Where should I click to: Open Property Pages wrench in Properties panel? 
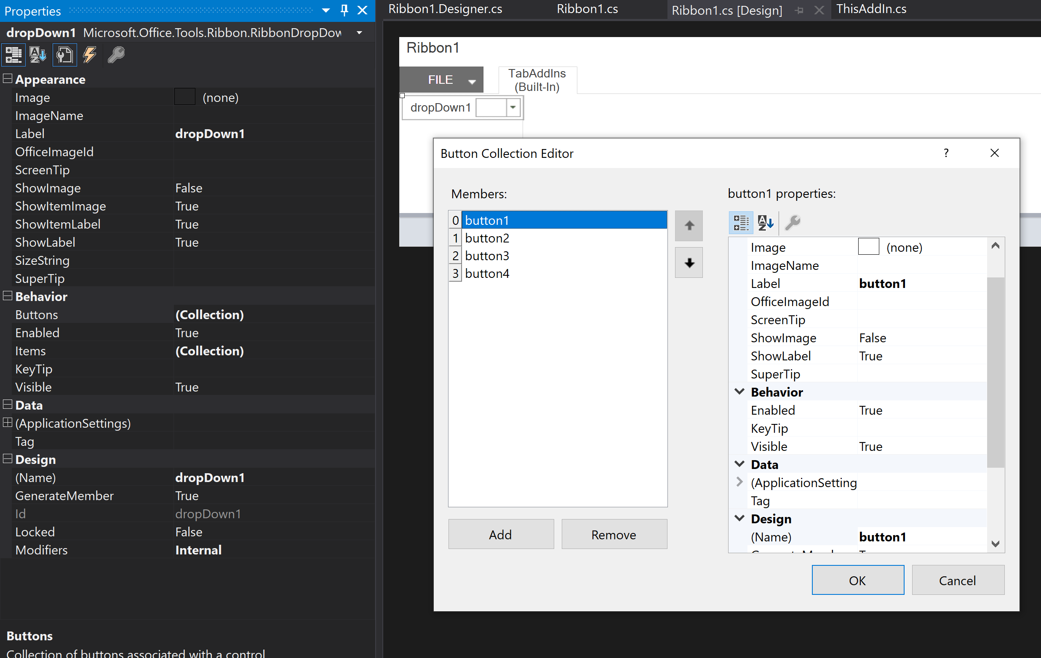pos(115,55)
